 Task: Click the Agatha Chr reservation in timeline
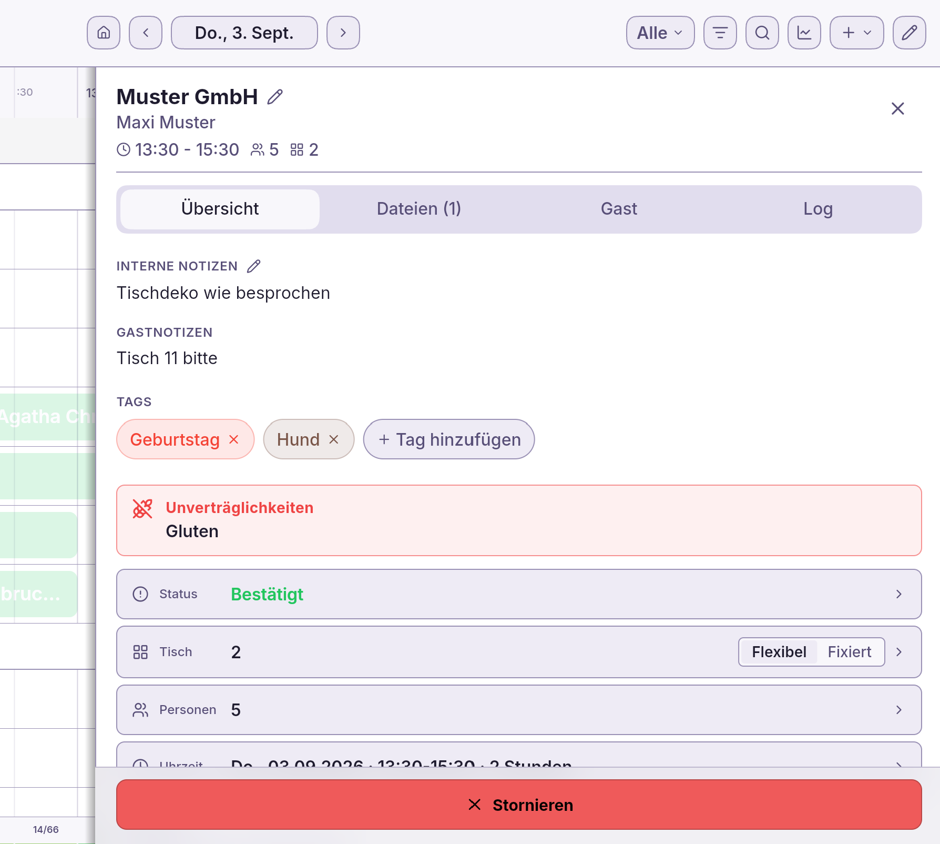click(x=47, y=417)
